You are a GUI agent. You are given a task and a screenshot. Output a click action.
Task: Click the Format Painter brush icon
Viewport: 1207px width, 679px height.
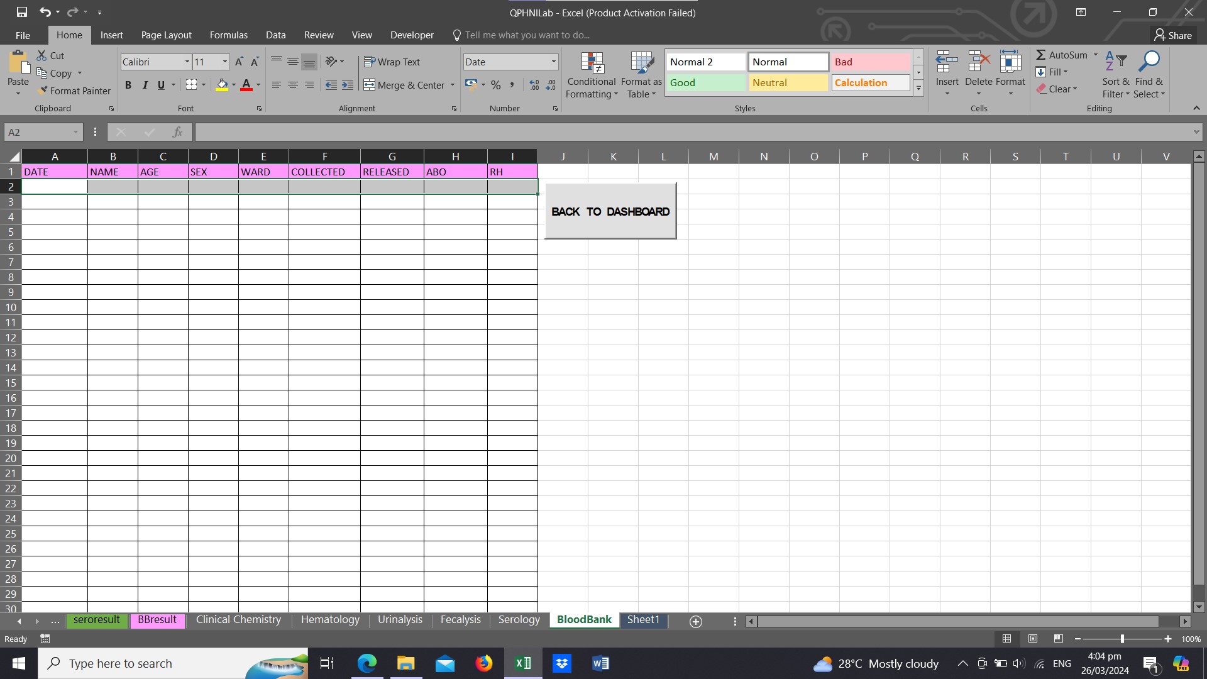point(43,91)
